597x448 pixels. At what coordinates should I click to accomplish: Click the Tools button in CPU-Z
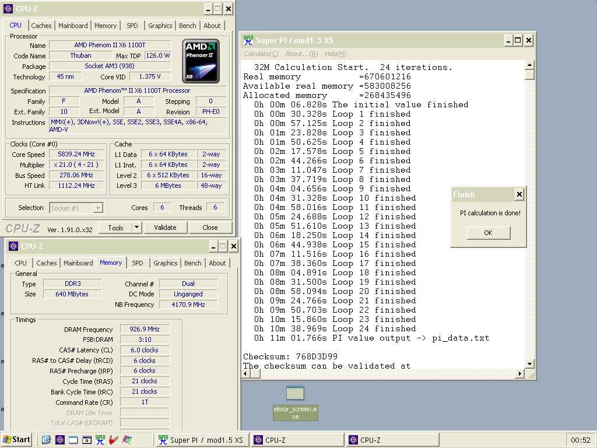pos(115,228)
